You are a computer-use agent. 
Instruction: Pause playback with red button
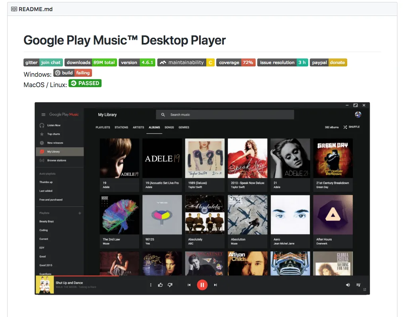202,285
